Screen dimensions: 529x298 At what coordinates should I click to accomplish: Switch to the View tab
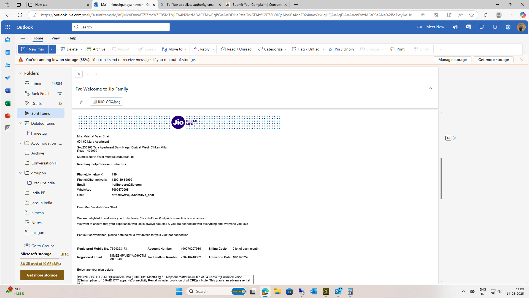(x=55, y=38)
